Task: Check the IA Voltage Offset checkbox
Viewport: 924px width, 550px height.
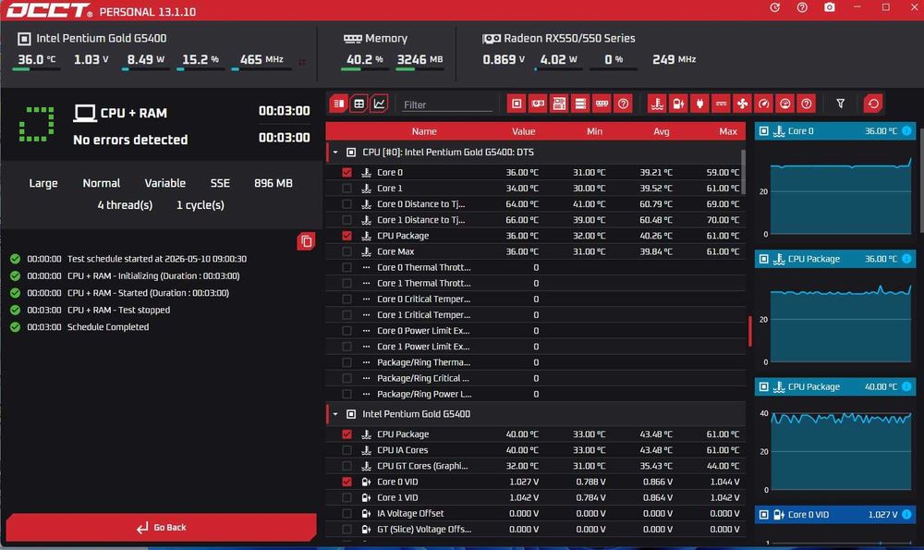Action: coord(346,513)
